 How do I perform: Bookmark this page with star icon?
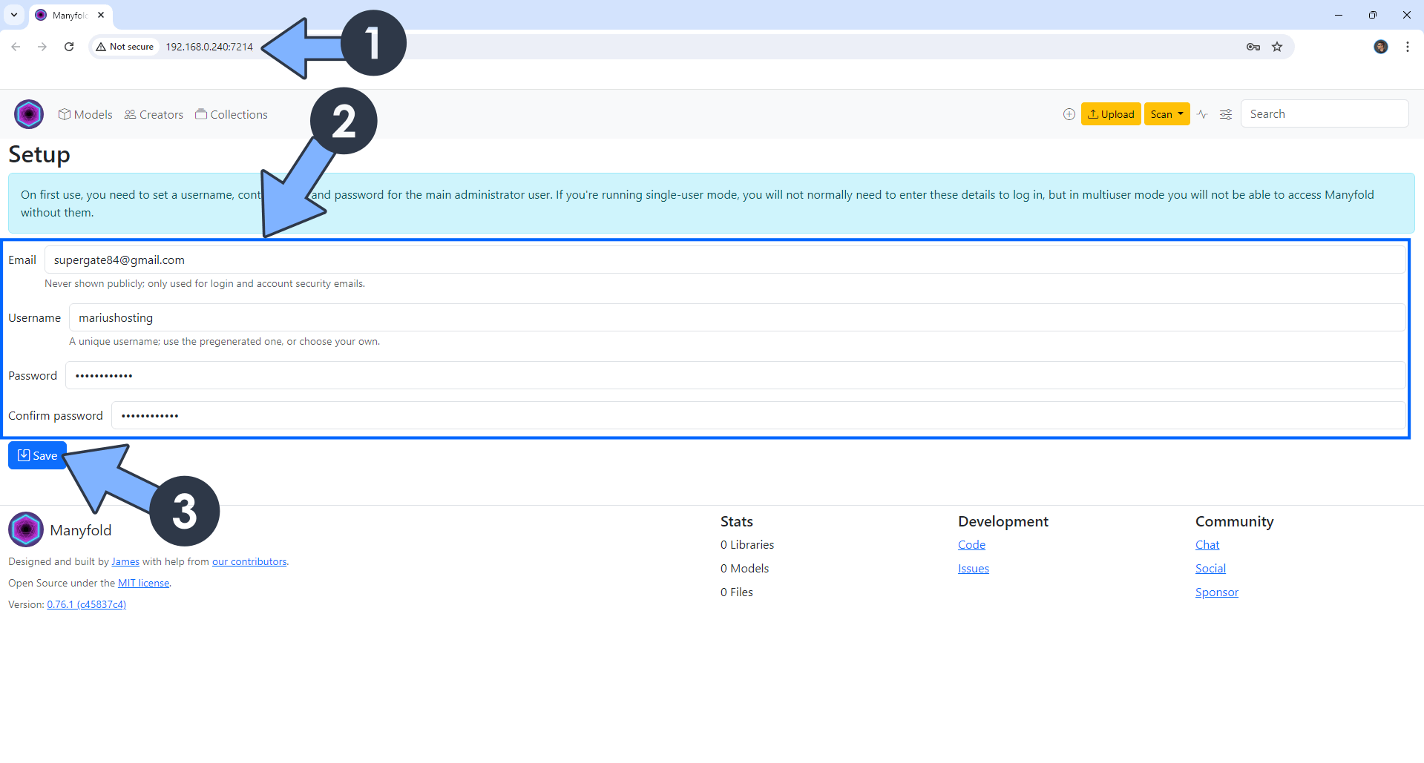click(x=1277, y=47)
